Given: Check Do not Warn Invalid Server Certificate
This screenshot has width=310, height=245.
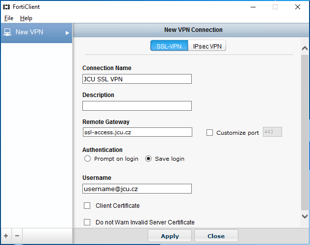Looking at the screenshot, I should pyautogui.click(x=87, y=222).
